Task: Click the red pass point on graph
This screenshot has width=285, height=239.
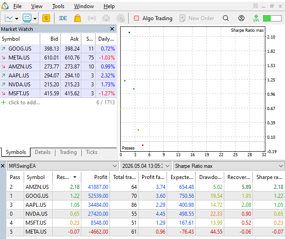Action: pos(142,145)
